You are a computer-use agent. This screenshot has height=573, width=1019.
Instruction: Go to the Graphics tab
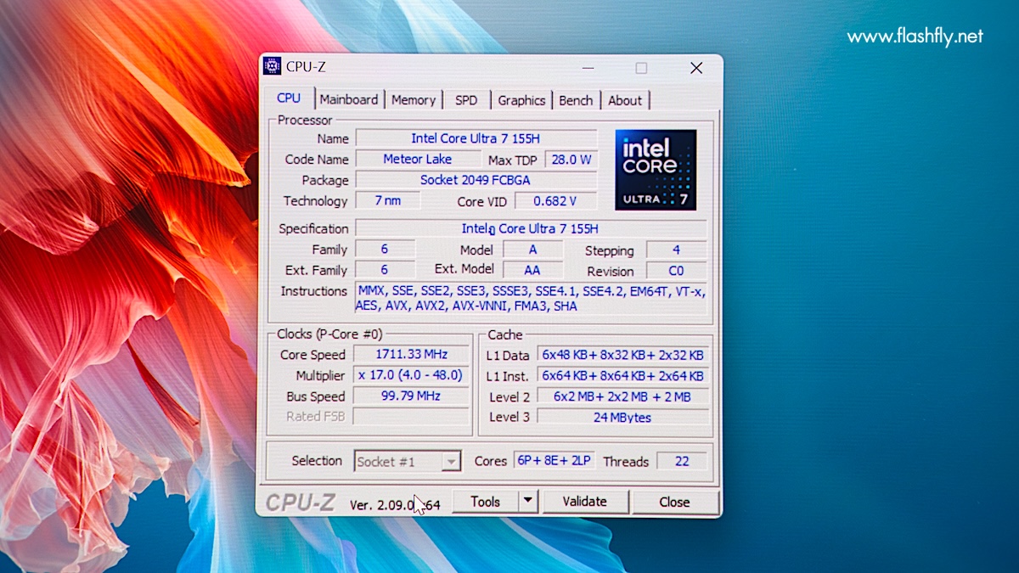521,100
